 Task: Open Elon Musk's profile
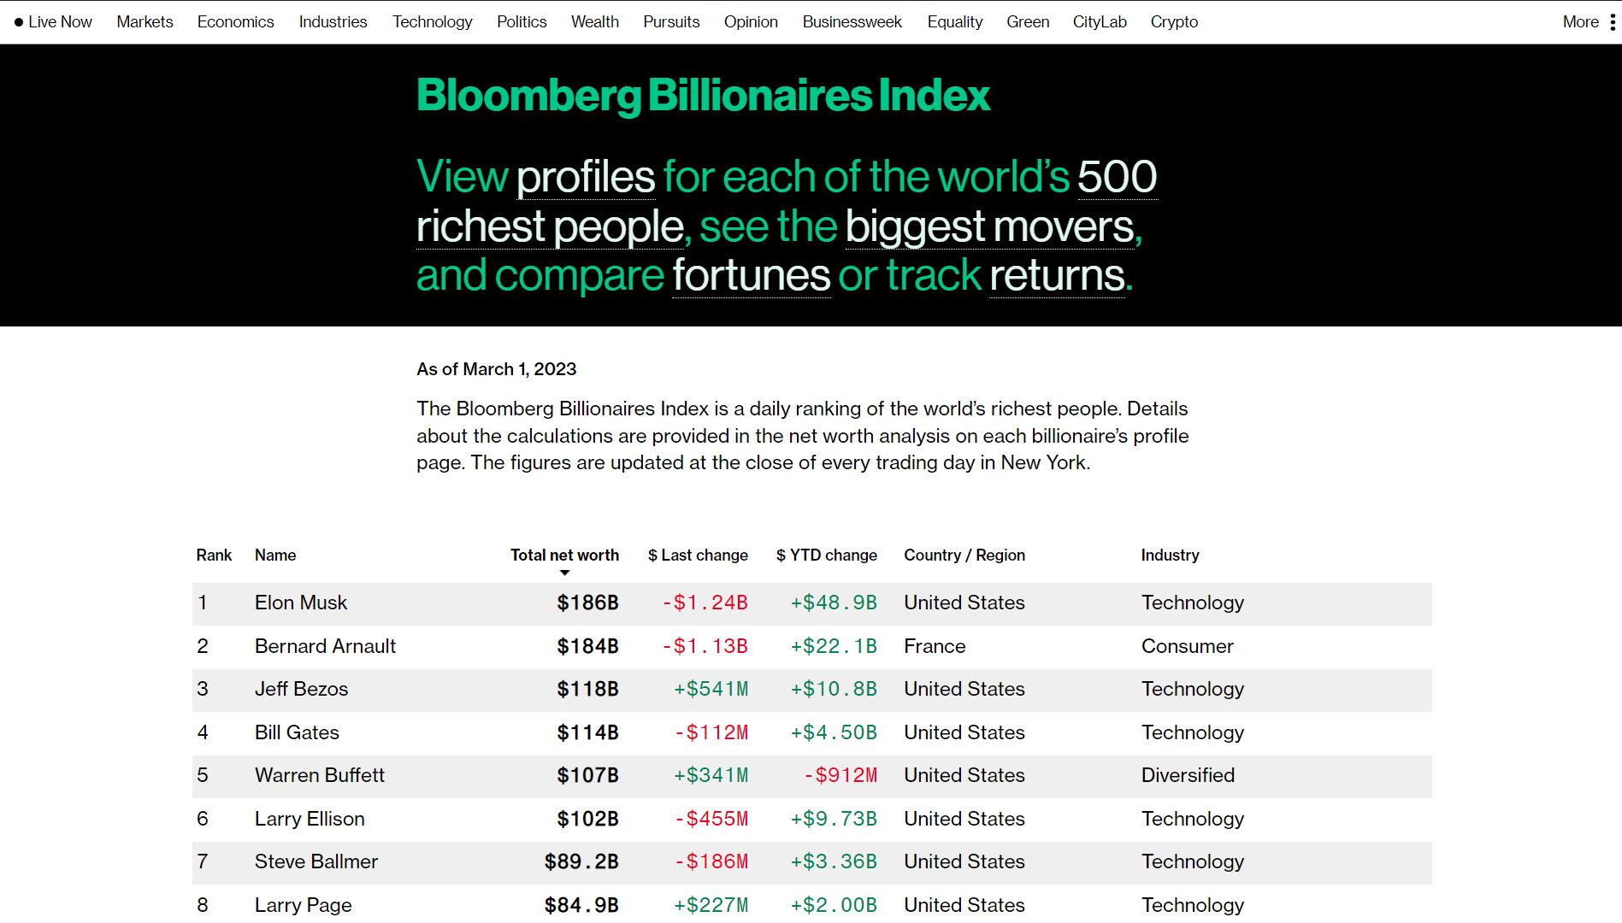tap(301, 603)
